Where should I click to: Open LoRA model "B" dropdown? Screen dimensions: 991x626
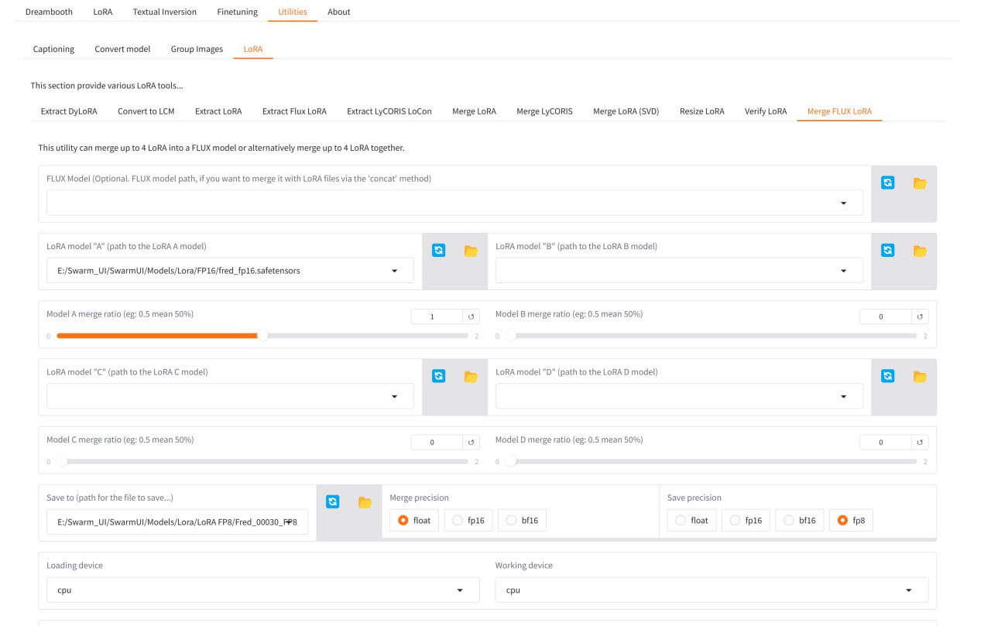843,271
